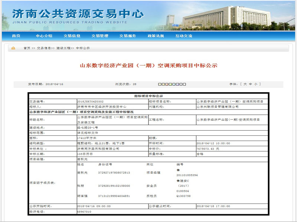The image size is (297, 222).
Task: Click the 面积 value 17412平方米
Action: [x=87, y=138]
